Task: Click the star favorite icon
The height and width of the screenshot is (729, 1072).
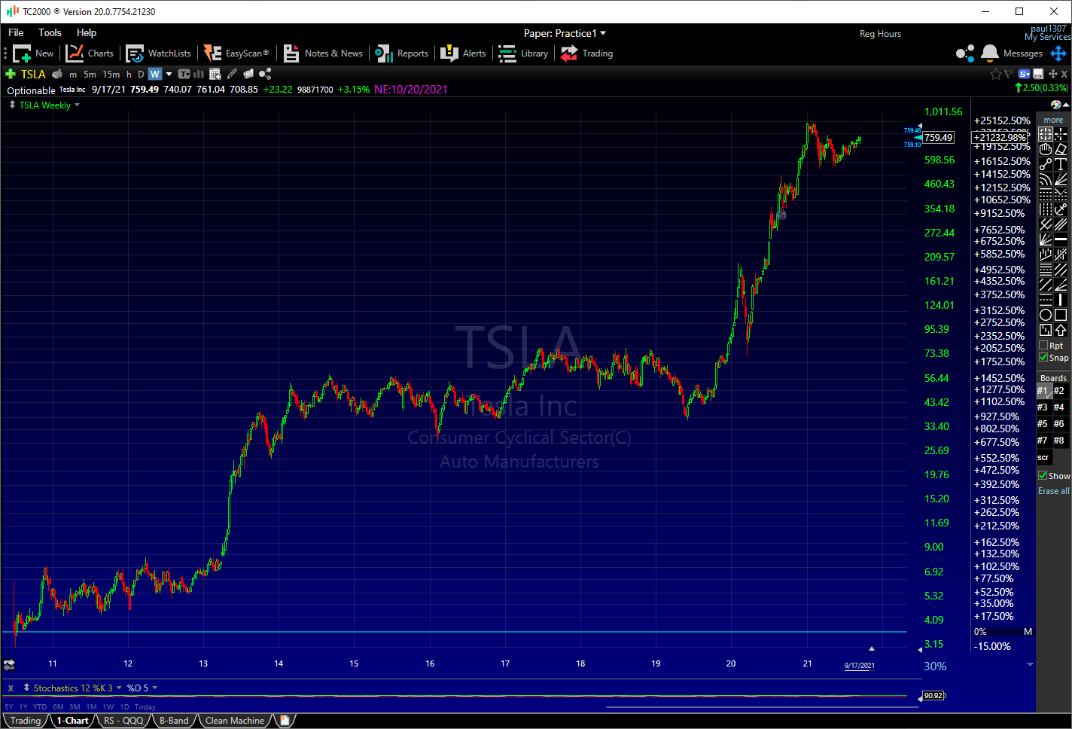Action: tap(996, 74)
